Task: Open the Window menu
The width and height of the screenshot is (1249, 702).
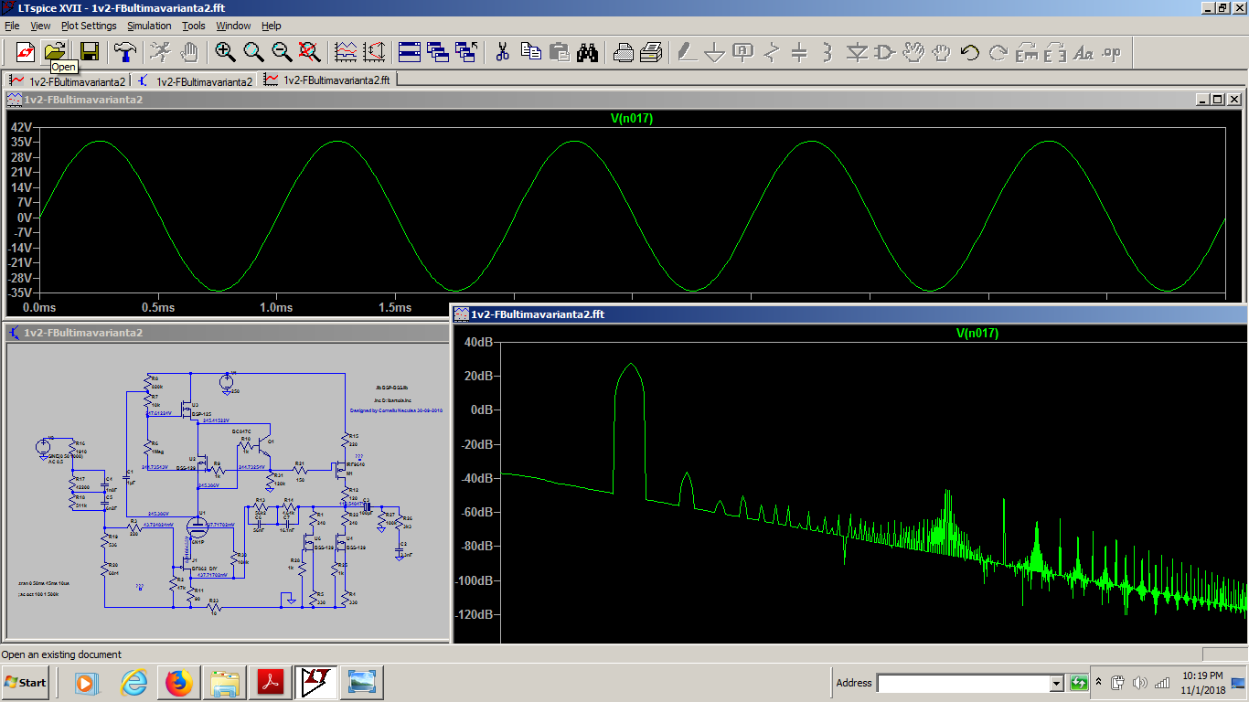Action: tap(233, 26)
